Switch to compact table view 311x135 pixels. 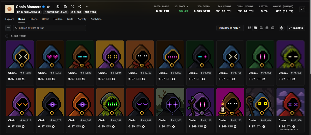(x=273, y=28)
